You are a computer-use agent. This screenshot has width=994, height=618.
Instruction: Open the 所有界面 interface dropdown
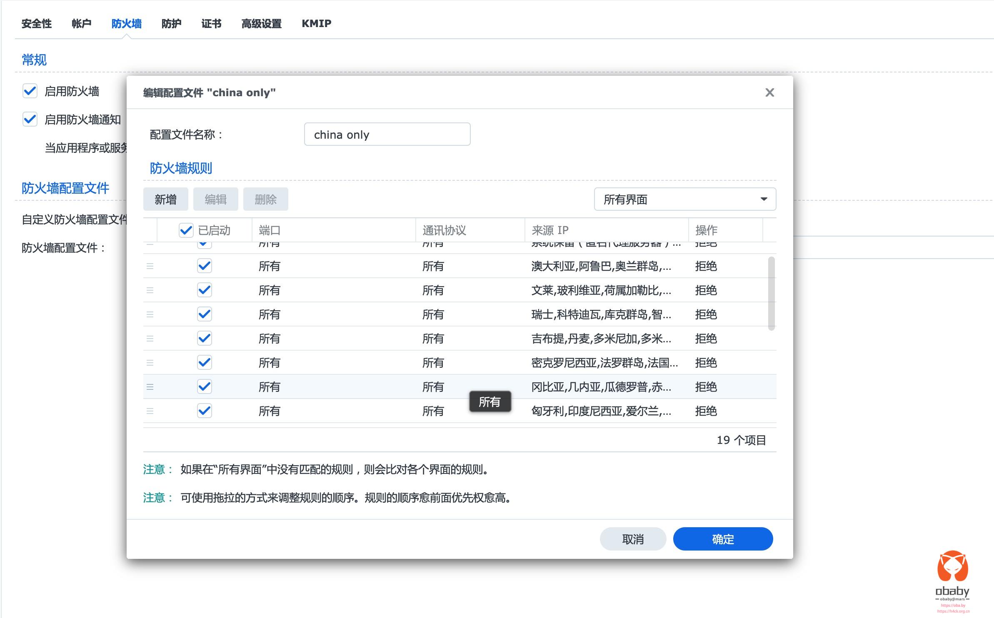pyautogui.click(x=684, y=199)
